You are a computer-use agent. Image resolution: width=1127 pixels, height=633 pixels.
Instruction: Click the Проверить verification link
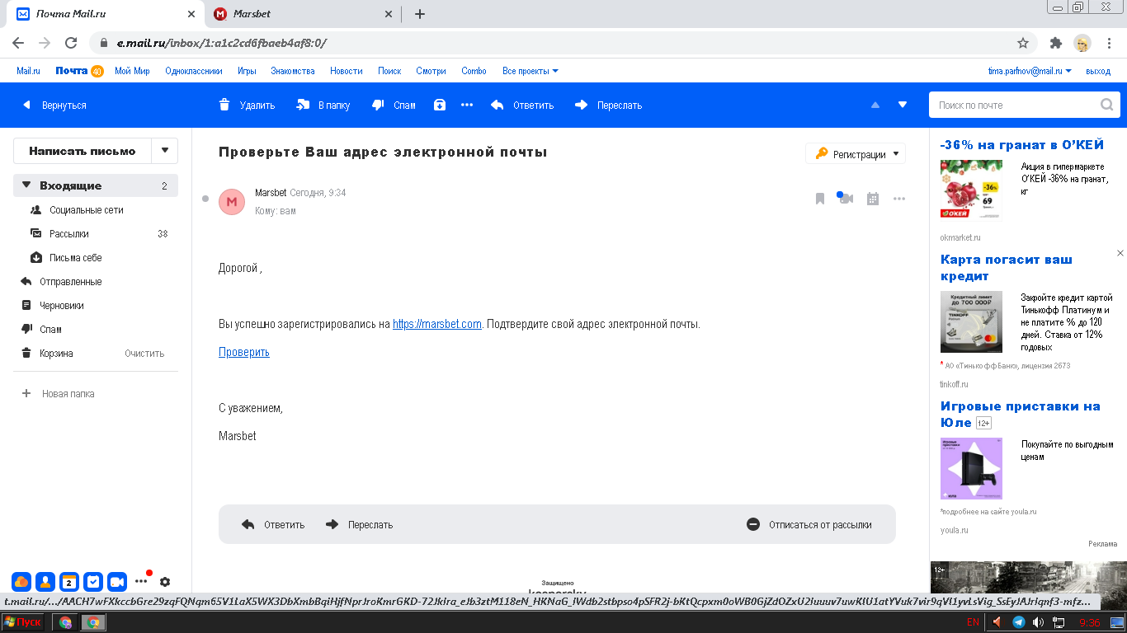244,352
